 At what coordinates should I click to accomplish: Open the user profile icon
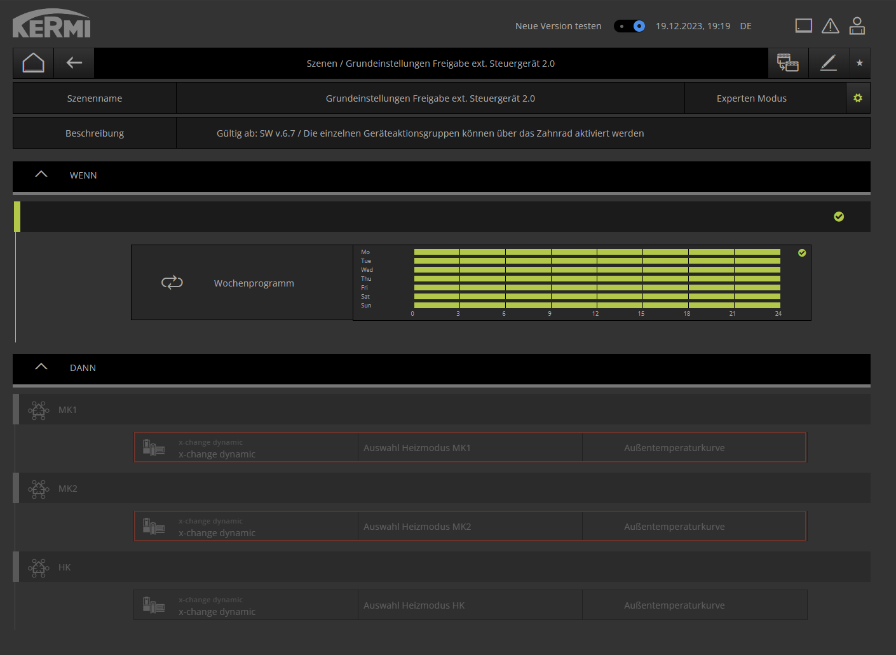tap(857, 26)
